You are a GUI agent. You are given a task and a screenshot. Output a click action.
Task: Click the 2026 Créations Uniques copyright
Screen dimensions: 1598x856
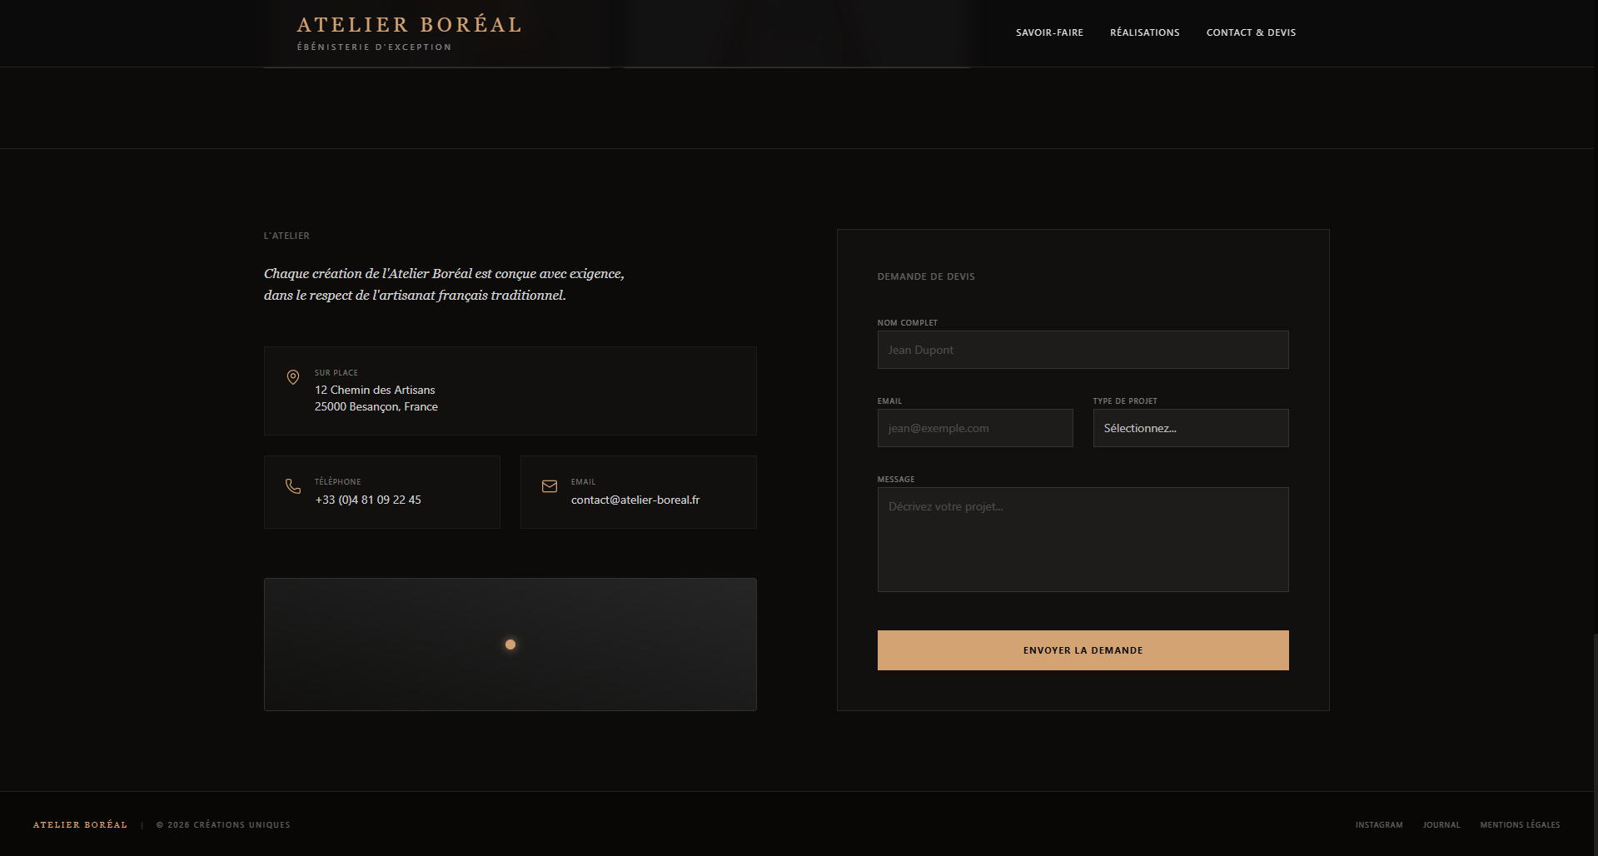tap(223, 825)
